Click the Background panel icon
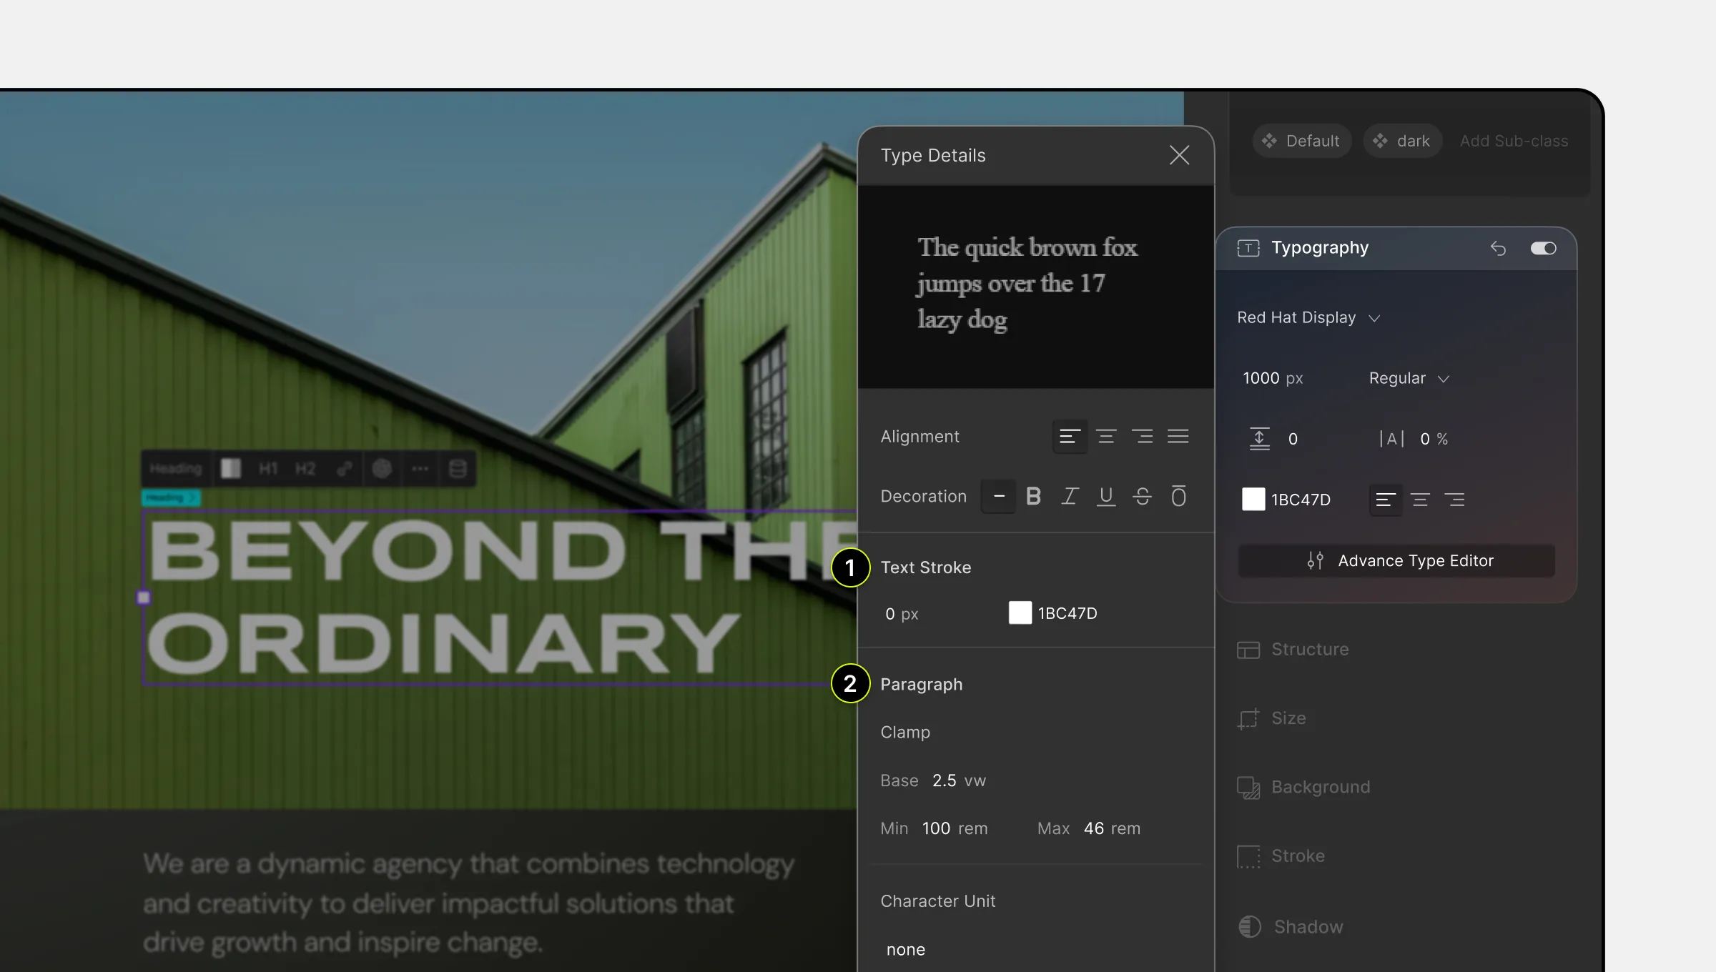This screenshot has height=972, width=1716. (1248, 787)
